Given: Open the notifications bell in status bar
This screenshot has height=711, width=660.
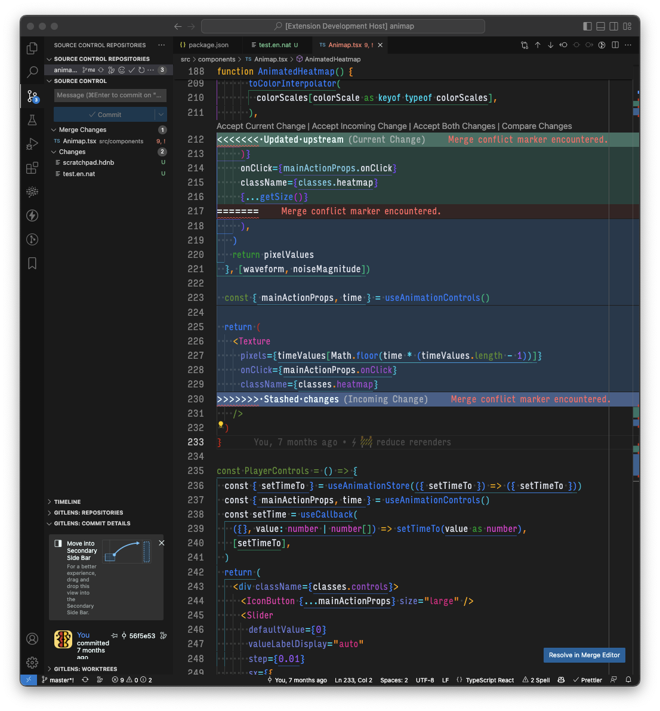Looking at the screenshot, I should [628, 680].
